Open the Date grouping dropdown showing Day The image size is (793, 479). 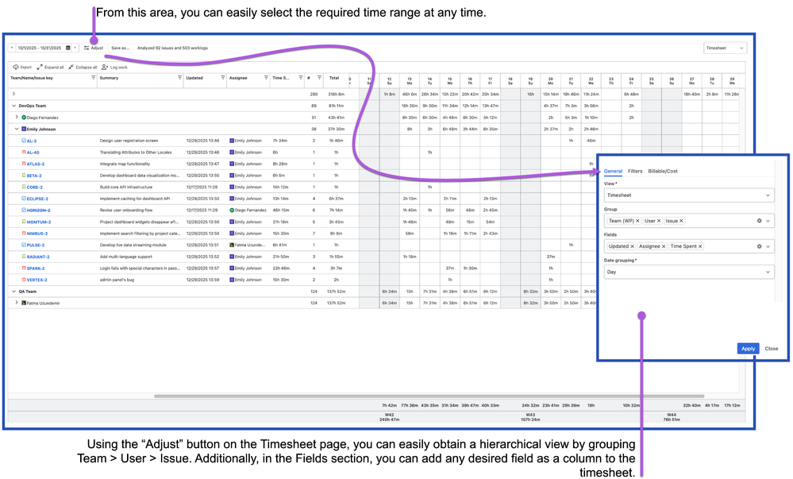click(689, 272)
